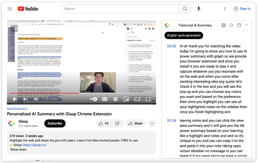Toggle the autoplay switch
Viewport: 259px width, 163px height.
93,99
